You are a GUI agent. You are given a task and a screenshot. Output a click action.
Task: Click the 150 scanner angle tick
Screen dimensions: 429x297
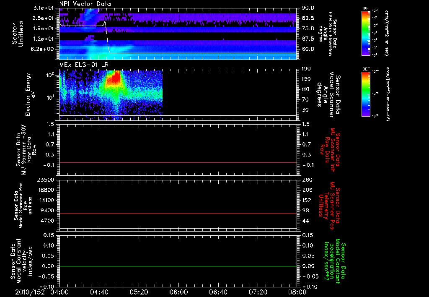point(306,79)
